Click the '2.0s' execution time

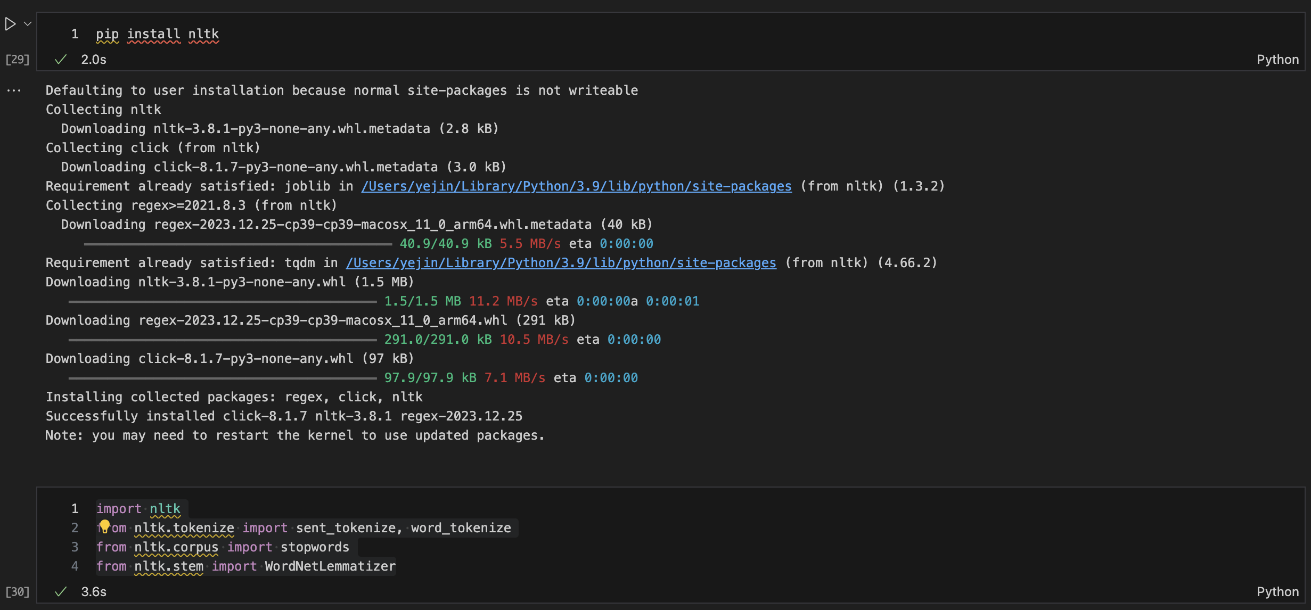point(94,60)
